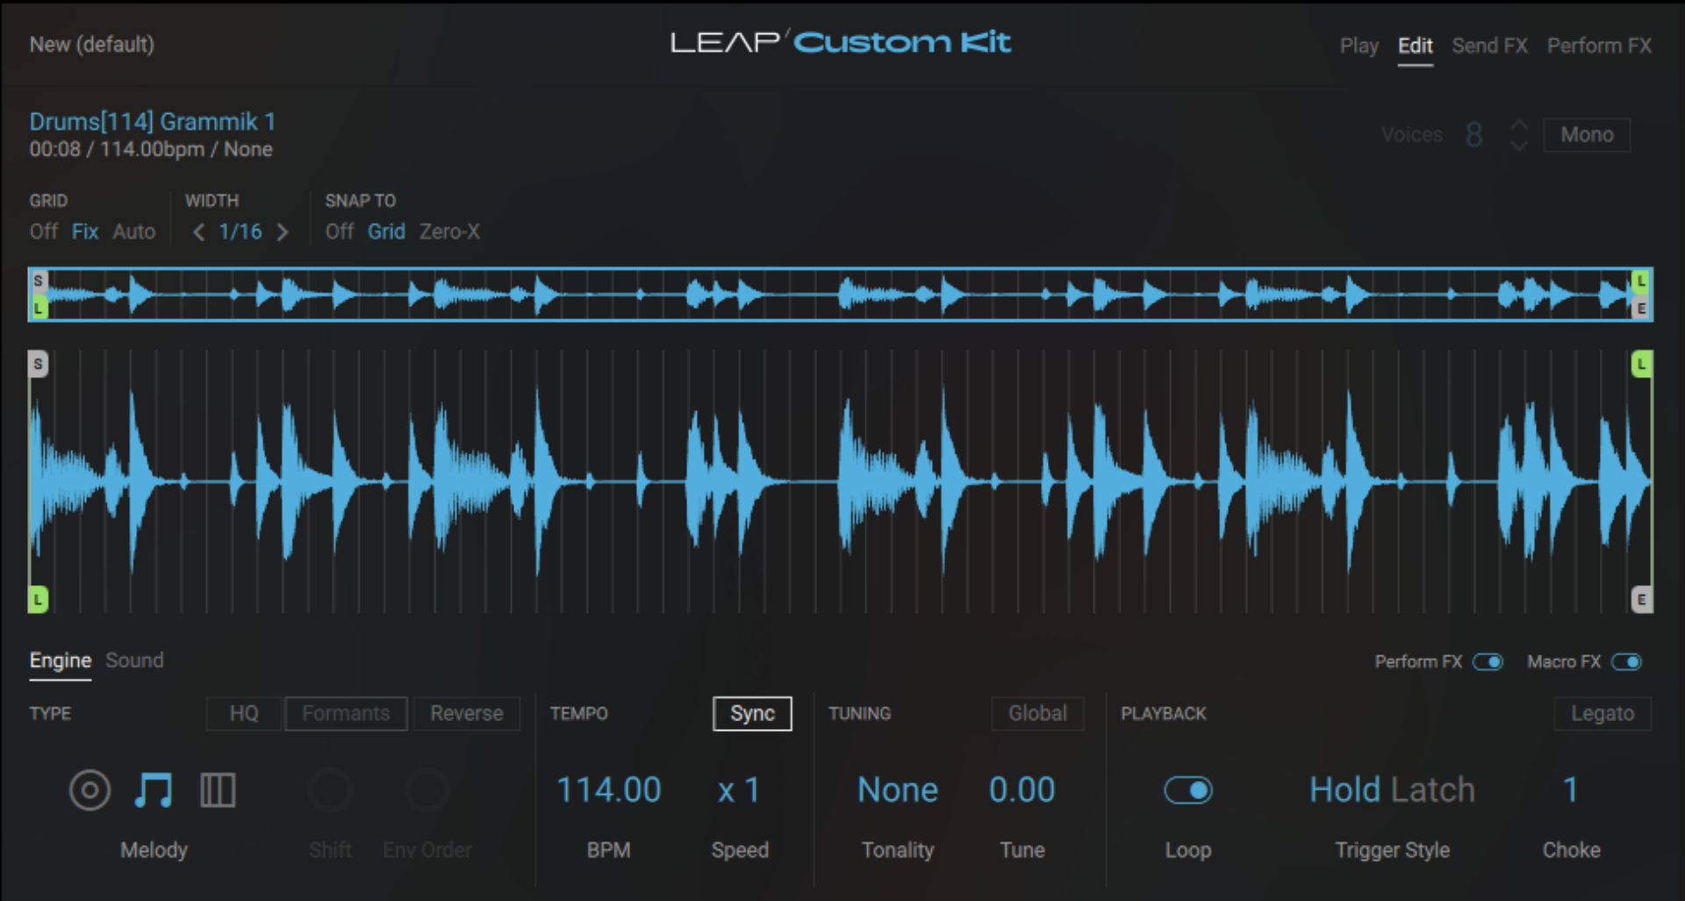Screen dimensions: 1685x901
Task: Select the one-shot playback type icon
Action: pyautogui.click(x=89, y=790)
